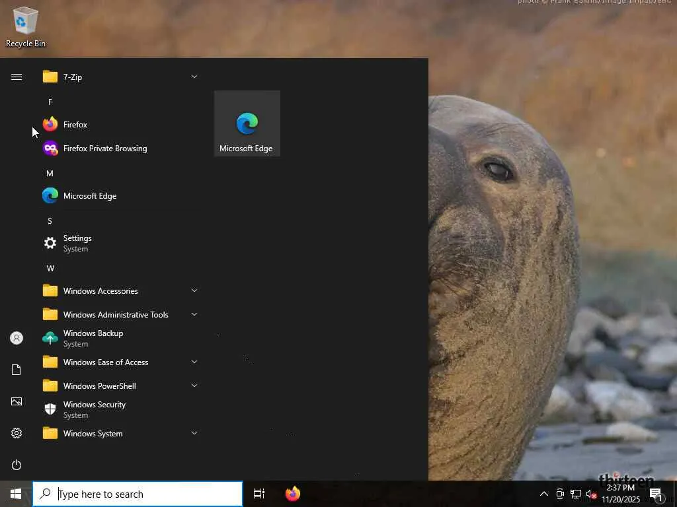
Task: Jump to apps under letter S
Action: [x=50, y=220]
